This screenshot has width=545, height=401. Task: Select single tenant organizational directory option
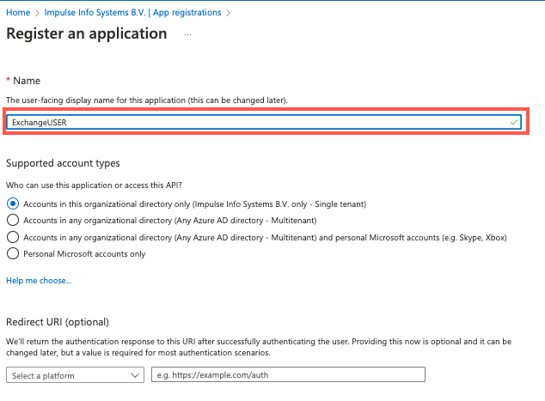(x=13, y=204)
